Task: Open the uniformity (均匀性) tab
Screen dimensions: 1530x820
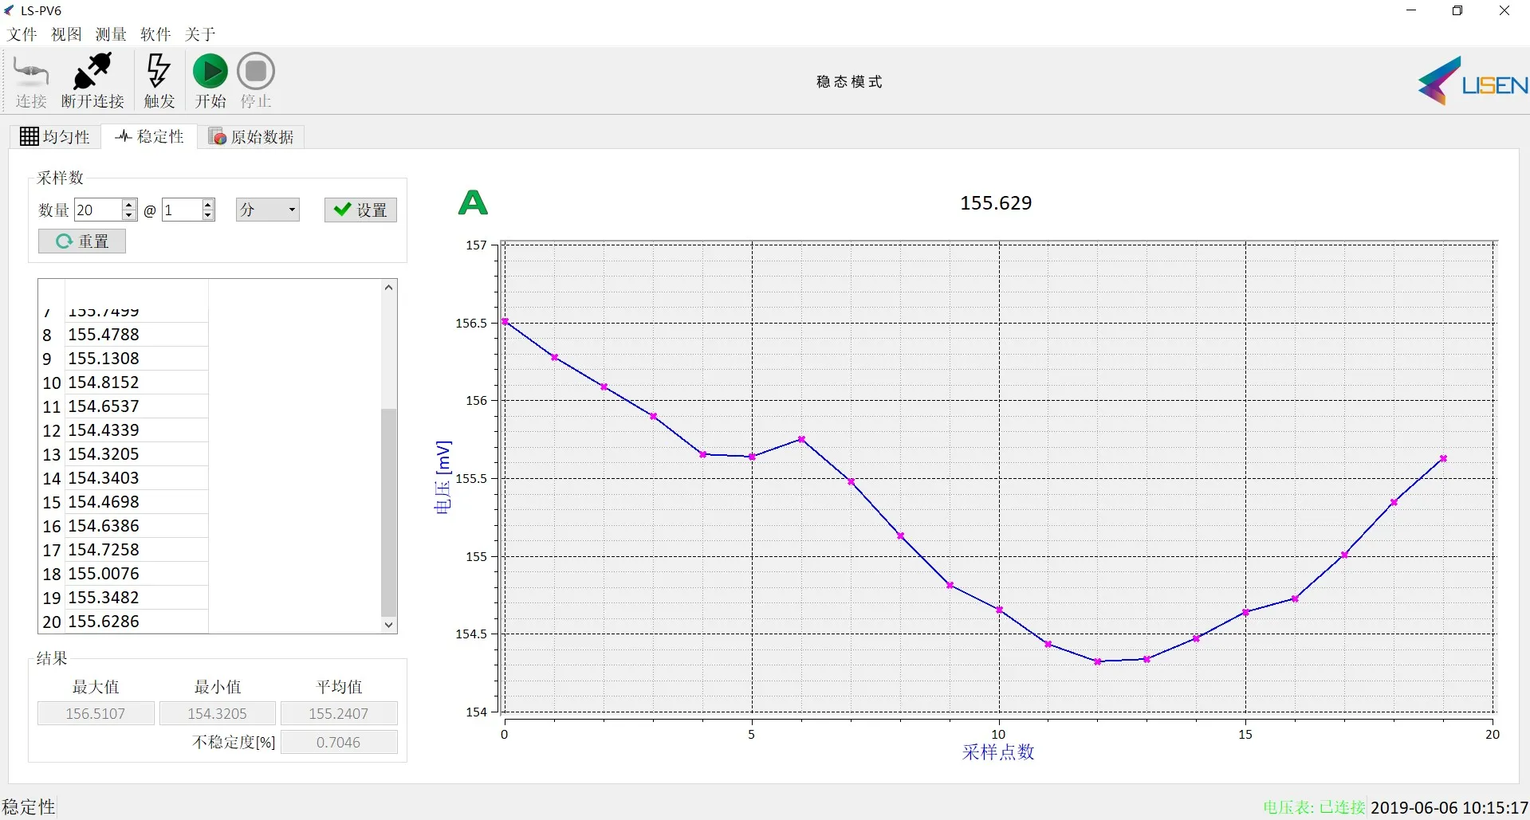Action: (x=55, y=137)
